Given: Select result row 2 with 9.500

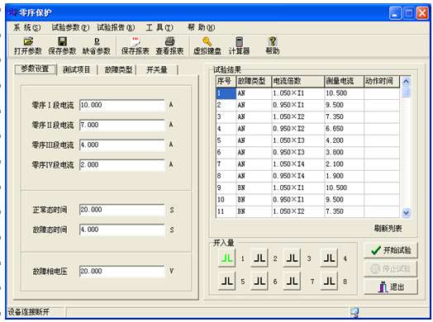Looking at the screenshot, I should (307, 105).
